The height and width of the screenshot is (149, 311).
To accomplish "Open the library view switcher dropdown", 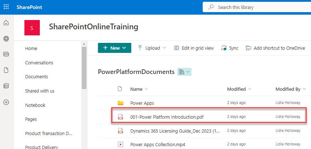I will click(x=184, y=72).
